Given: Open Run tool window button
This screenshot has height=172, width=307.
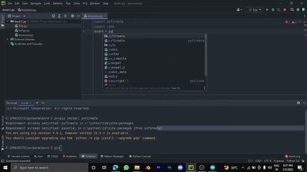Looking at the screenshot, I should tap(38, 156).
